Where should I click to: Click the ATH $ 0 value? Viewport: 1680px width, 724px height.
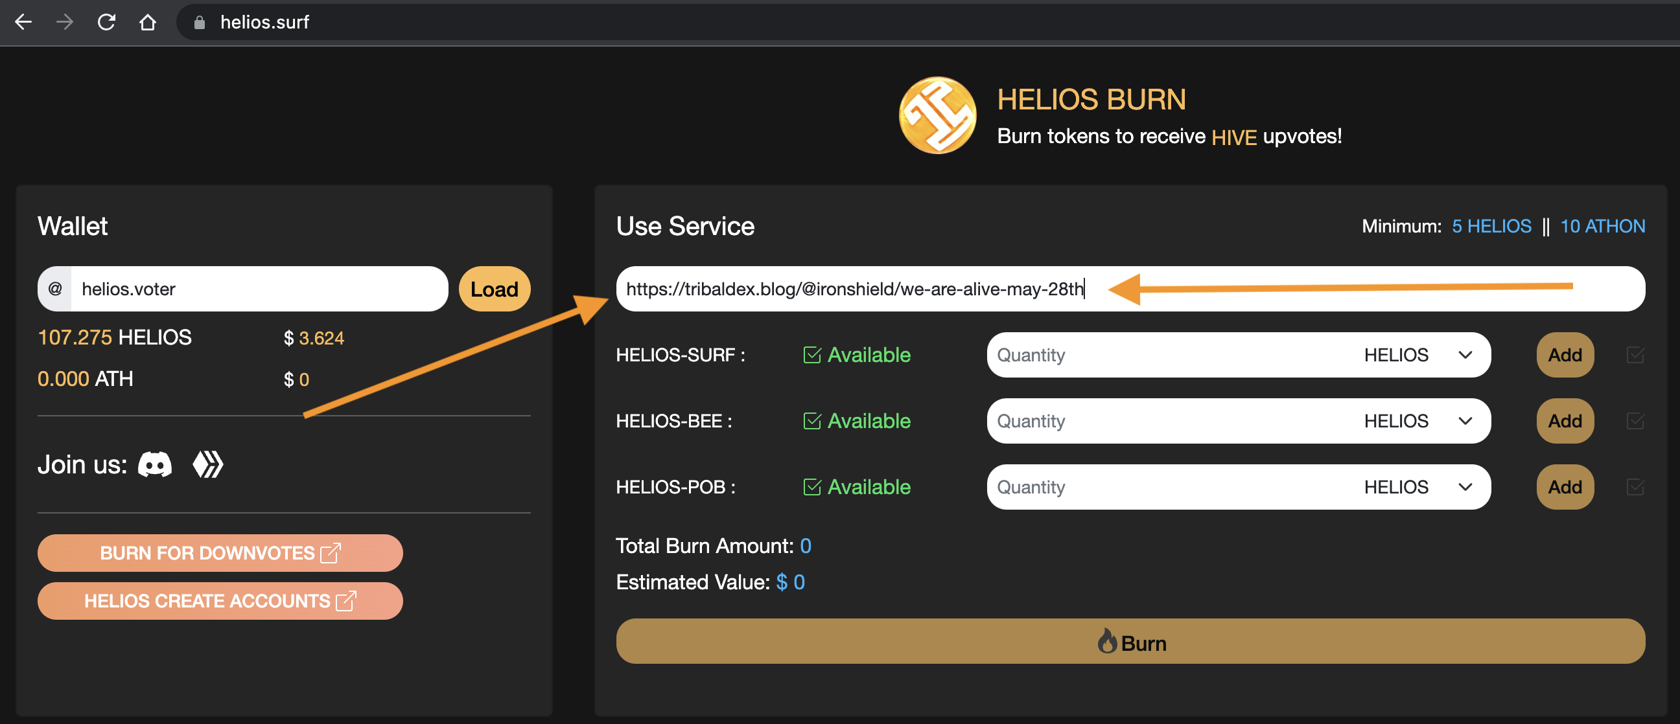(x=296, y=379)
